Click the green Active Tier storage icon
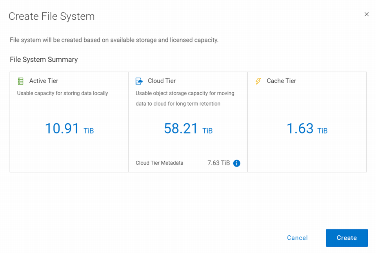The image size is (376, 253). [x=21, y=81]
